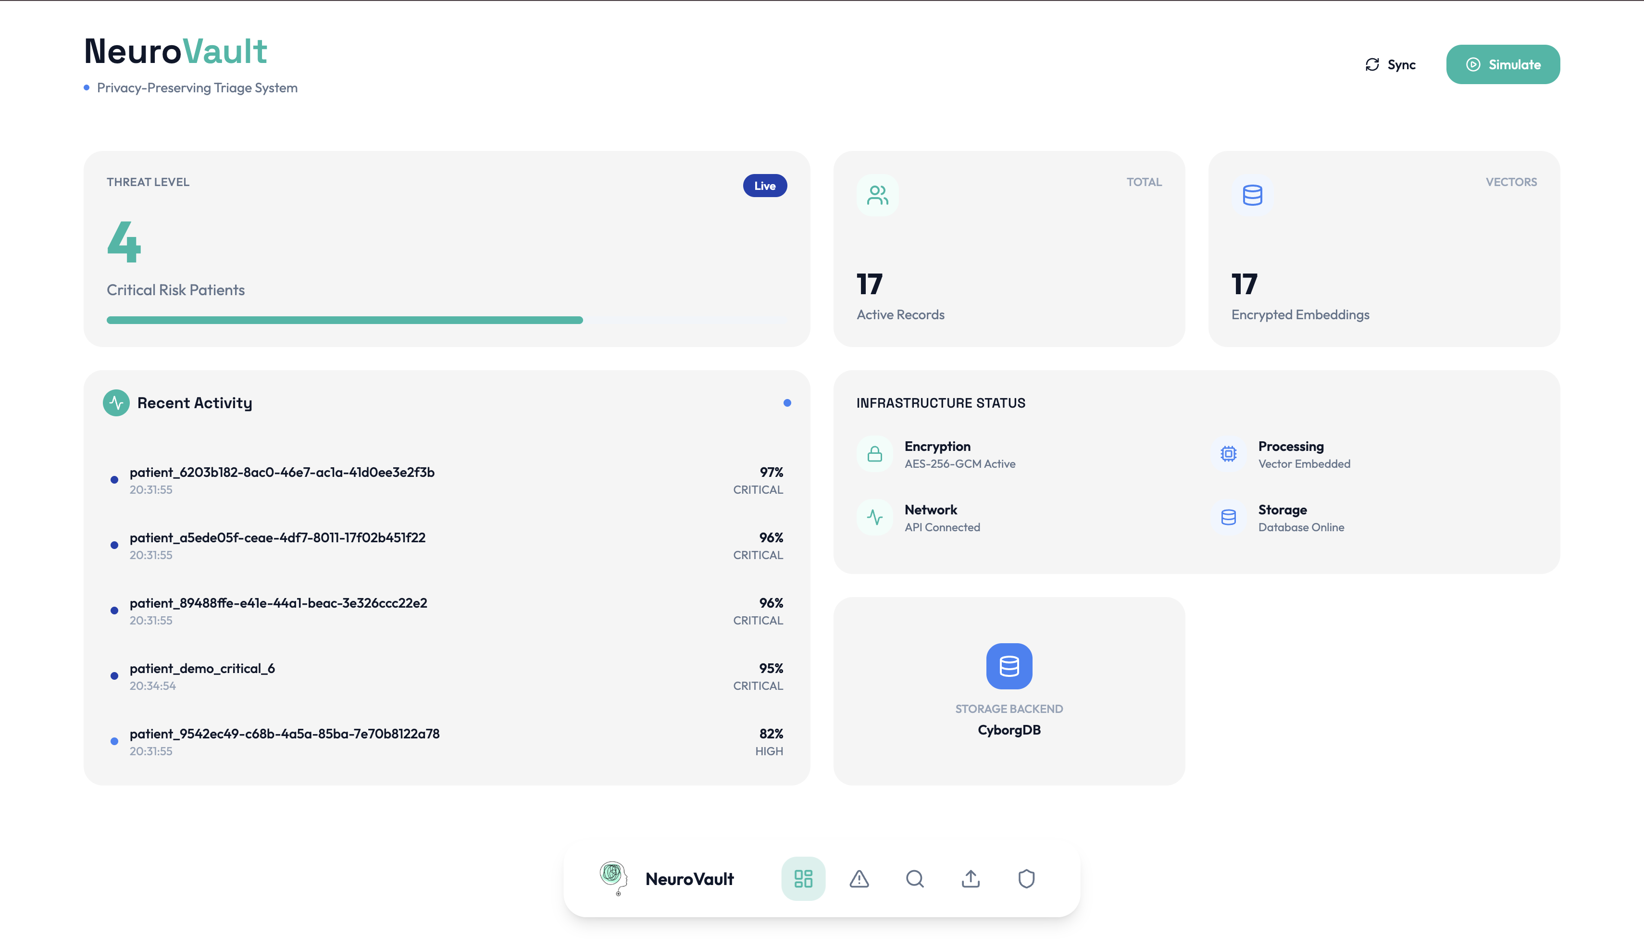
Task: Click the CyborgDB storage backend database icon
Action: [x=1009, y=665]
